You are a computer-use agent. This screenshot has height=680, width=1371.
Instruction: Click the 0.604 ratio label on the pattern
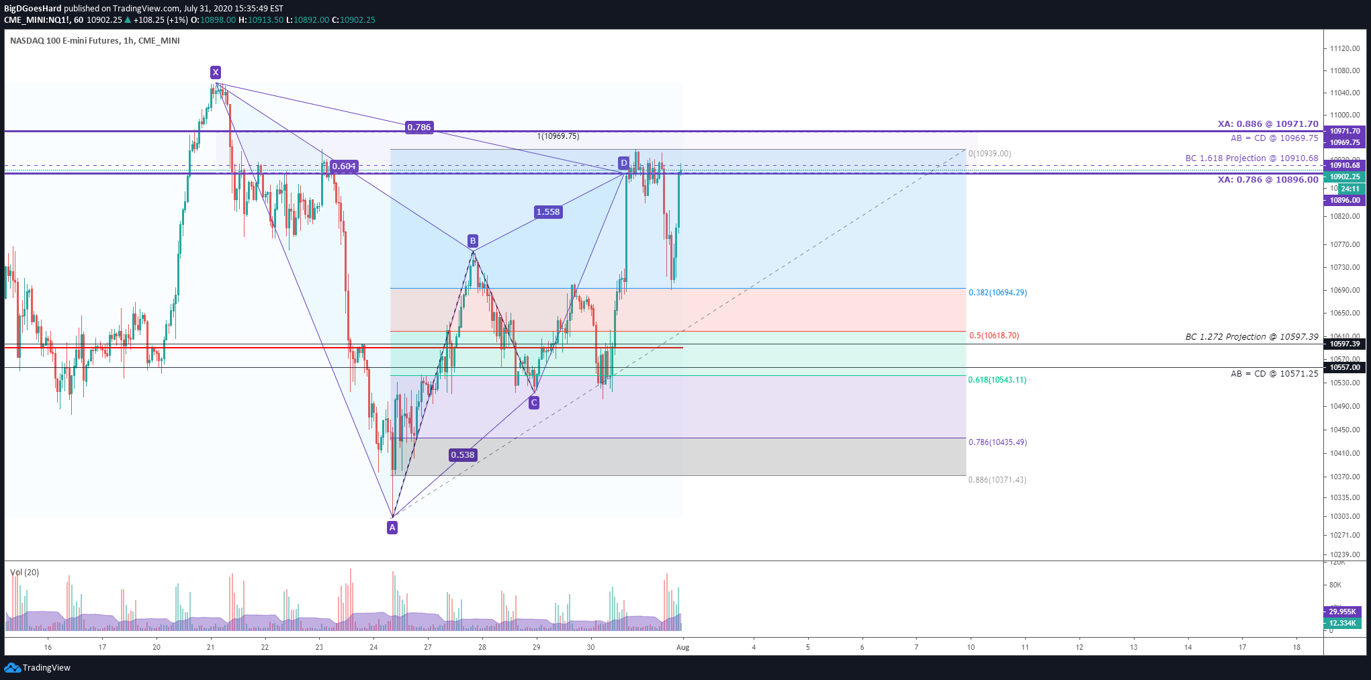[344, 166]
